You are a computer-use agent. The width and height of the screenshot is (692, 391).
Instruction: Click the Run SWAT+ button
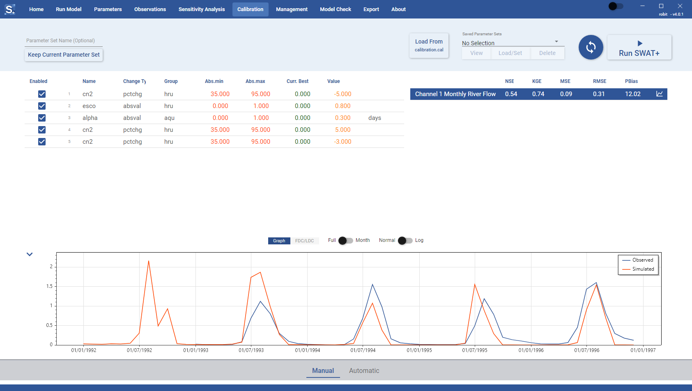[x=639, y=47]
